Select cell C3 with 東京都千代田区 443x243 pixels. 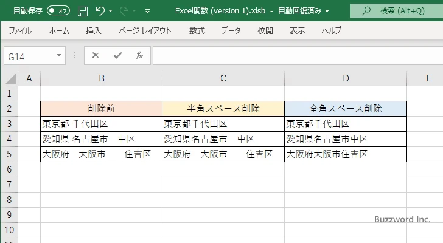coord(223,124)
